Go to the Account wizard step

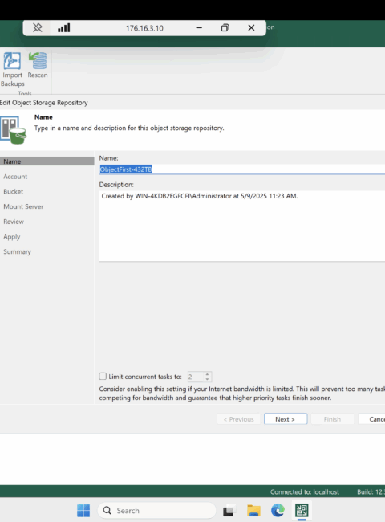(15, 177)
